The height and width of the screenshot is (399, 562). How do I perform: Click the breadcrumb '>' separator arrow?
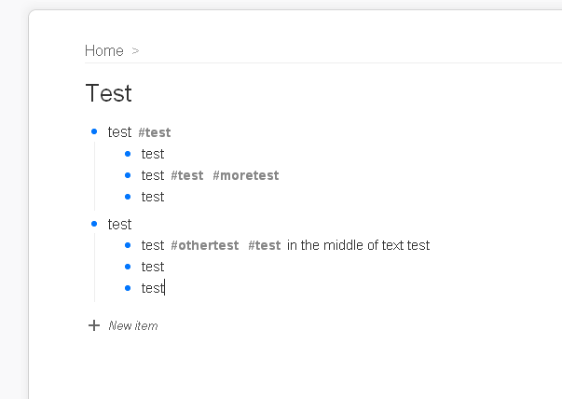[x=135, y=51]
